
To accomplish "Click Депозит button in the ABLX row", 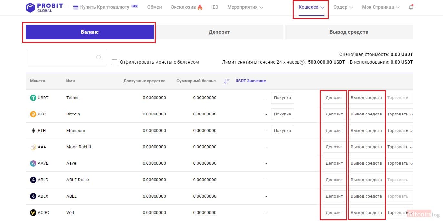I will (334, 196).
